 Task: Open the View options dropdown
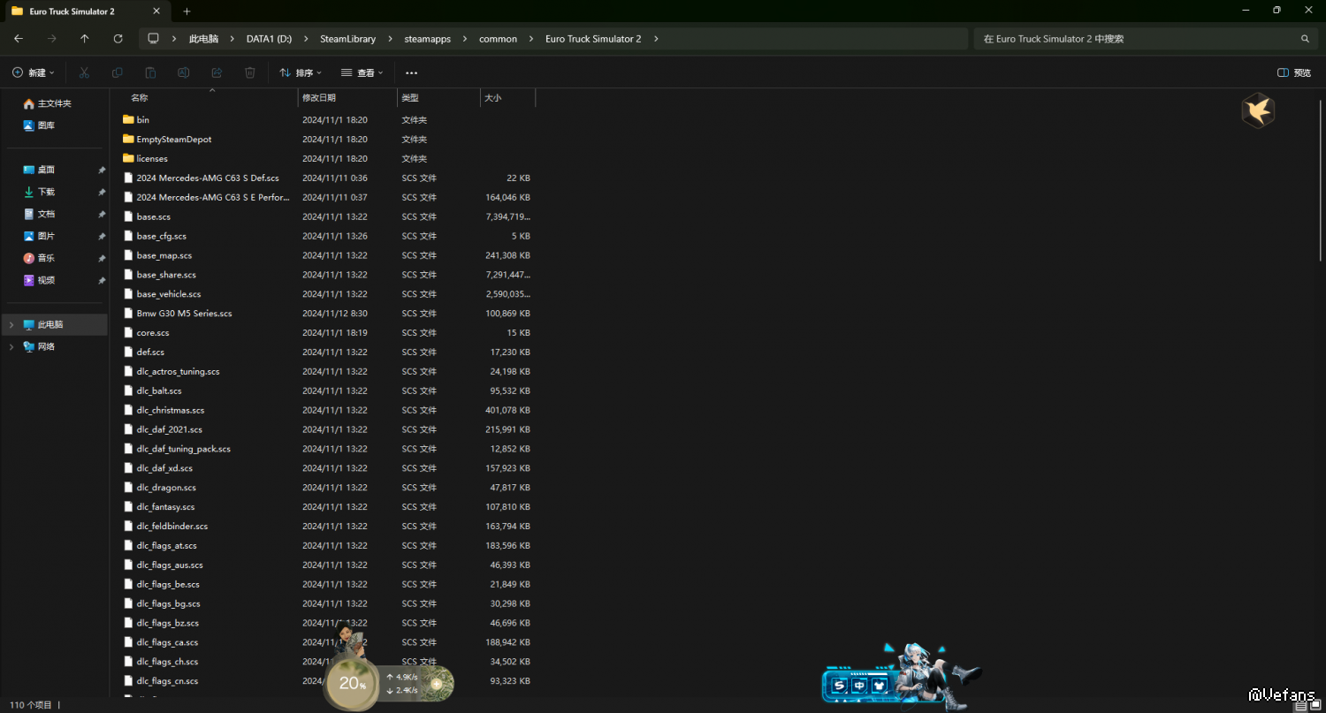click(362, 72)
